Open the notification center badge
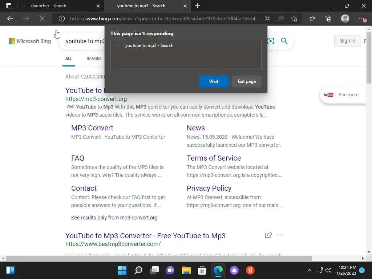 (x=362, y=270)
